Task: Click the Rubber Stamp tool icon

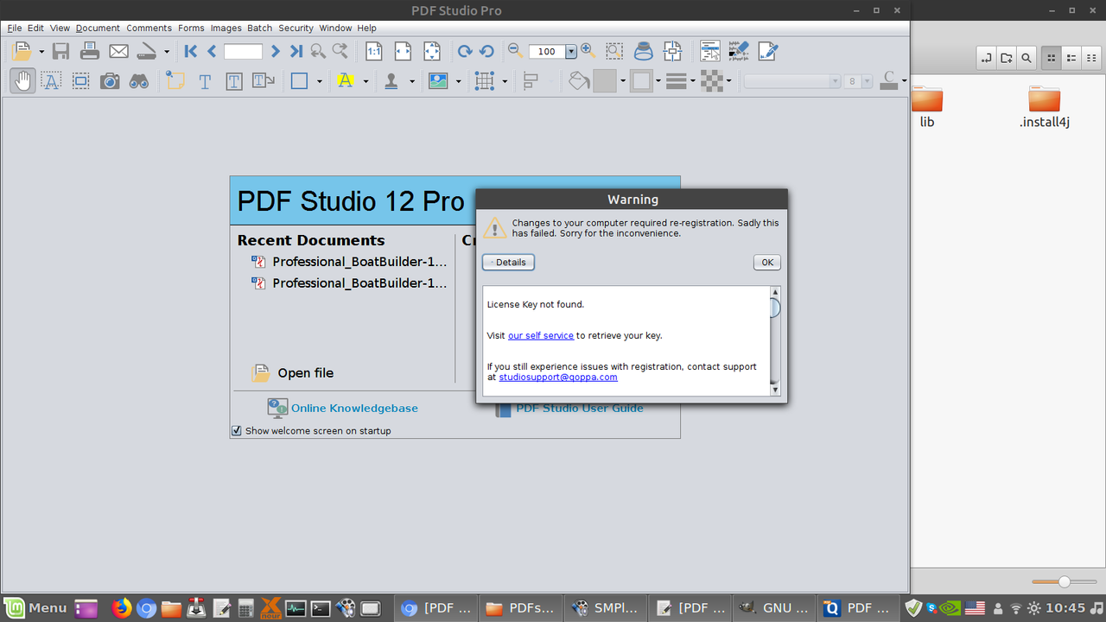Action: pyautogui.click(x=391, y=80)
